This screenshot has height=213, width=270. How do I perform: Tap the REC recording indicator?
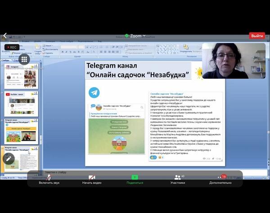[x=12, y=47]
